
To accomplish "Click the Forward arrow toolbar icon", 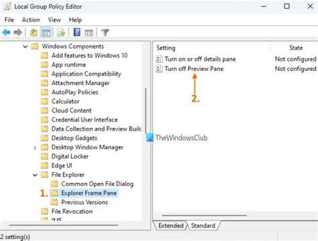I will [x=17, y=33].
